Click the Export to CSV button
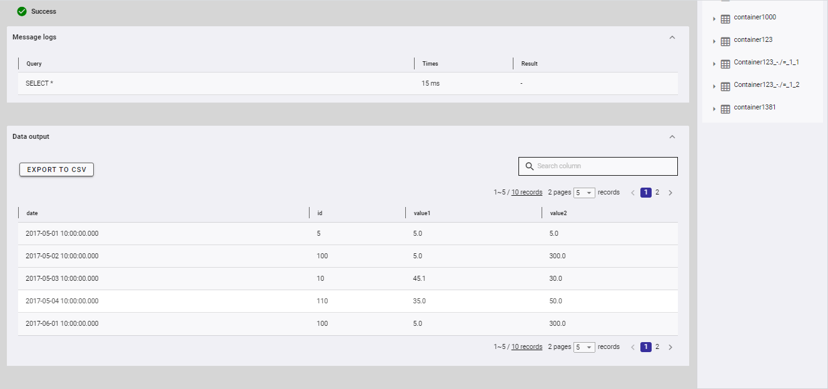 pos(56,169)
